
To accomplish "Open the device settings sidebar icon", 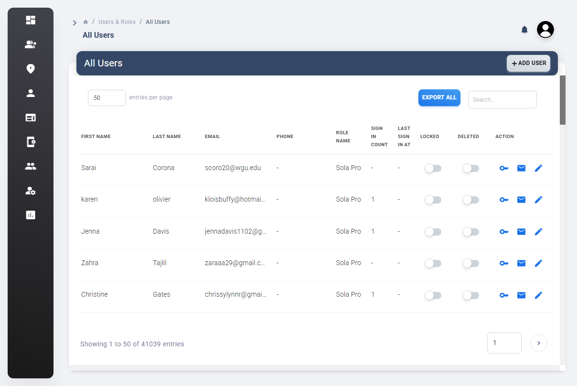I will pyautogui.click(x=31, y=142).
